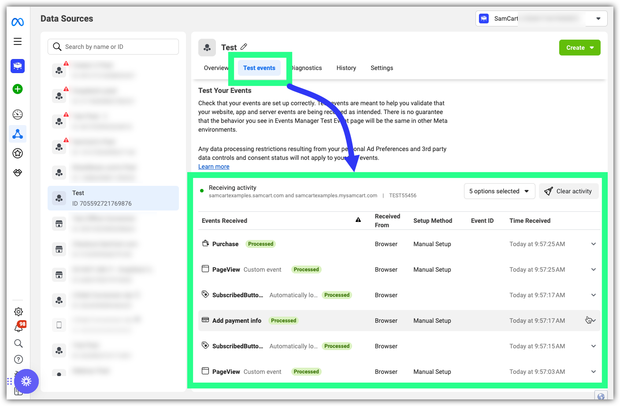Open the green Create plus icon

click(17, 89)
